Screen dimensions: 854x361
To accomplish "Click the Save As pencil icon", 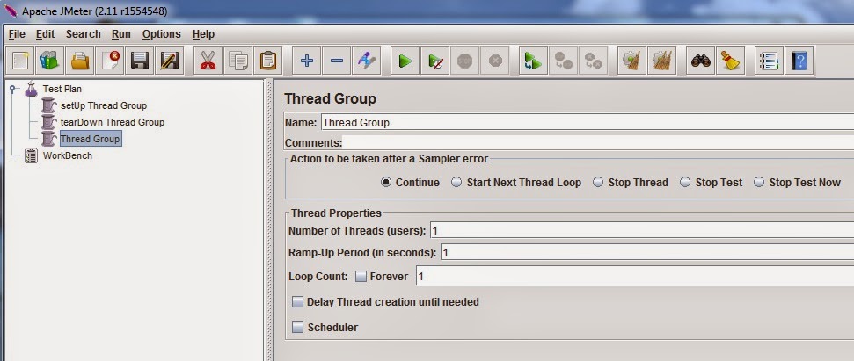I will pos(170,61).
